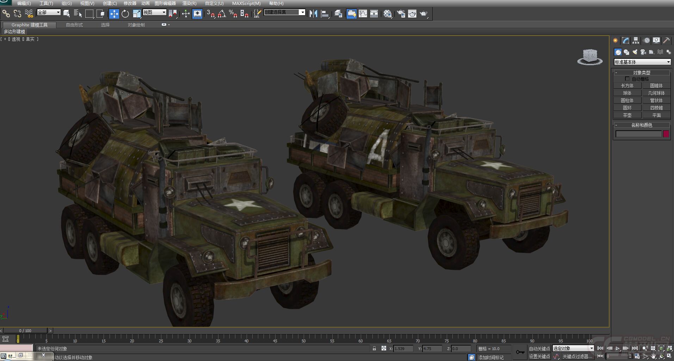Image resolution: width=674 pixels, height=361 pixels.
Task: Open reference coordinate system dropdown 视图
Action: [x=155, y=12]
